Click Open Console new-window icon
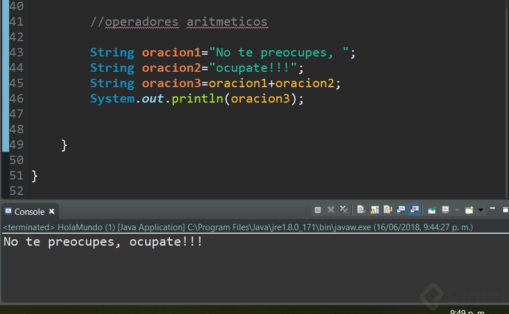This screenshot has height=314, width=509. 469,210
